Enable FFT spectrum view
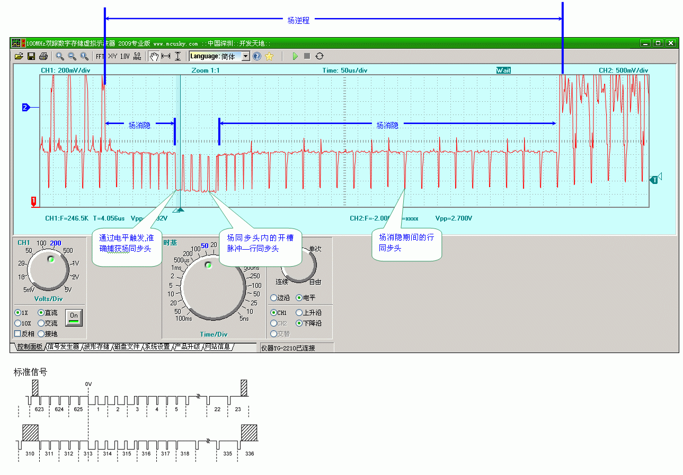 pos(100,56)
